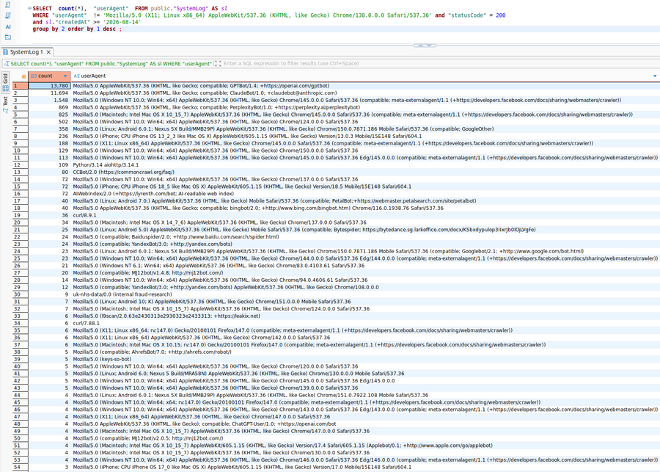Viewport: 660px width, 472px height.
Task: Select cell with count 13,780
Action: point(49,86)
